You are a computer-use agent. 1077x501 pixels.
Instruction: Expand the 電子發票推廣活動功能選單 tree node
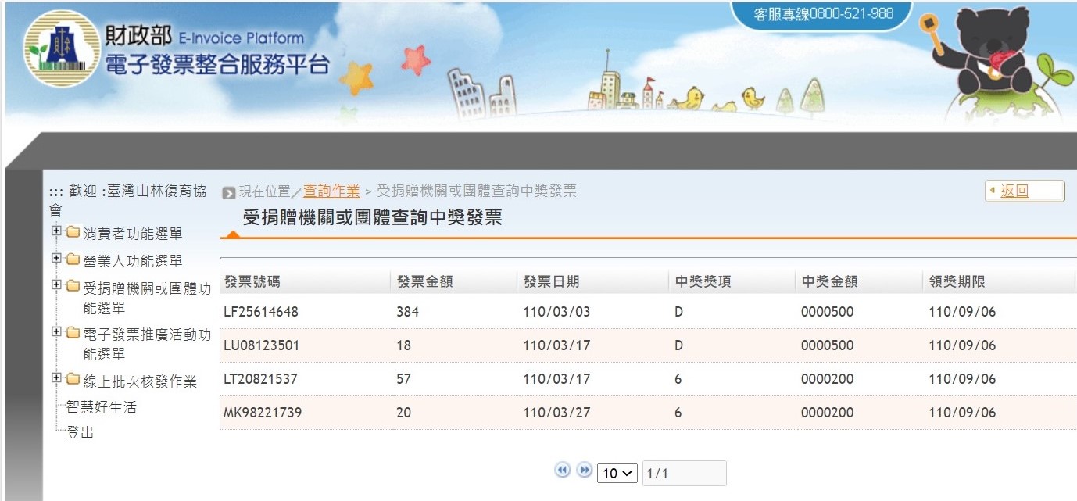56,333
